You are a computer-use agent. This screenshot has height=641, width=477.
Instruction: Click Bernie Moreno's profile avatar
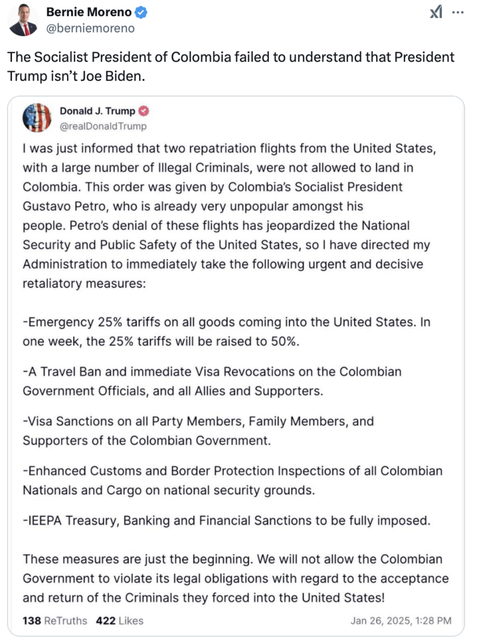coord(23,20)
